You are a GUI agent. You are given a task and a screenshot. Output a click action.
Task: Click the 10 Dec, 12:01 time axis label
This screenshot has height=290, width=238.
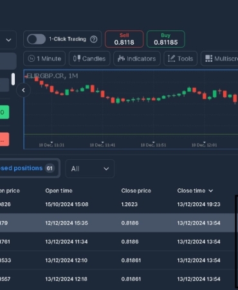click(x=204, y=145)
